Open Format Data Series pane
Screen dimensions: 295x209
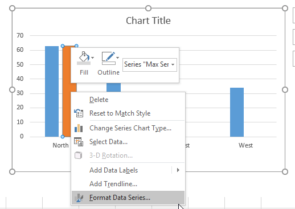pyautogui.click(x=128, y=198)
